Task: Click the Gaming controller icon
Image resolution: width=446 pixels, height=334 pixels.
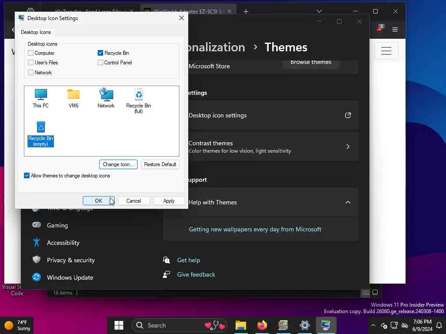Action: [37, 225]
